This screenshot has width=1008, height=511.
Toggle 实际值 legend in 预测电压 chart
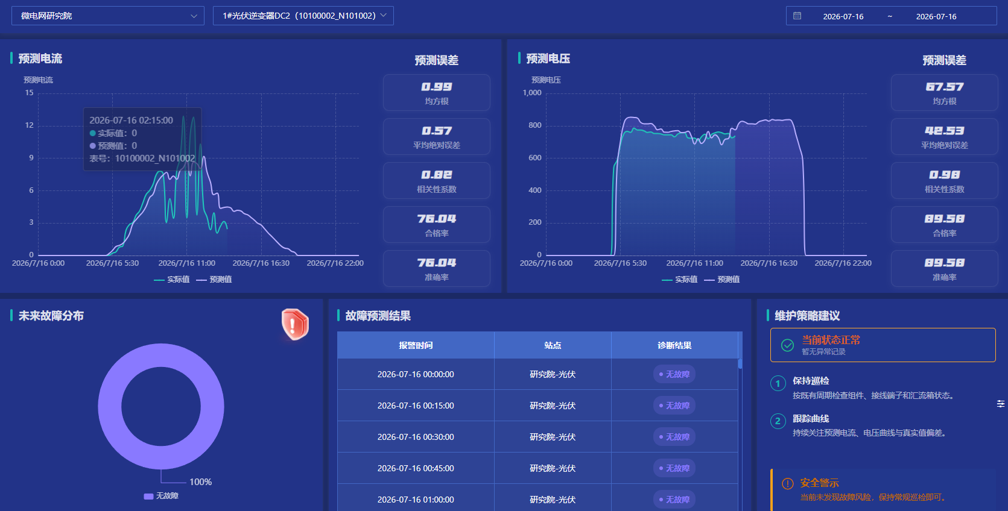[680, 280]
